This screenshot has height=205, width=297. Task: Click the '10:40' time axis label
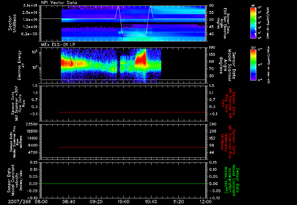151,202
